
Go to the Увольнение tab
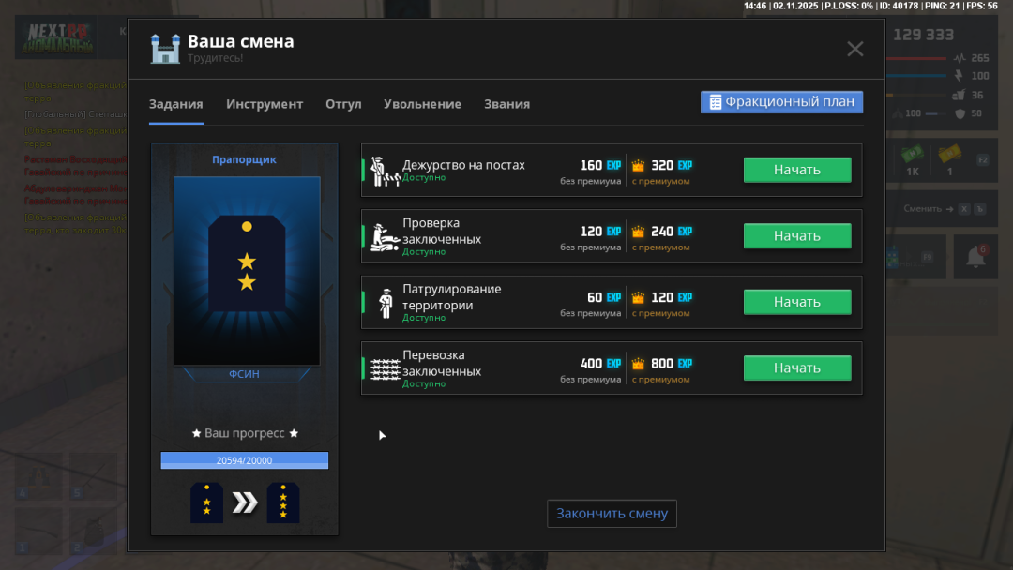click(x=422, y=104)
